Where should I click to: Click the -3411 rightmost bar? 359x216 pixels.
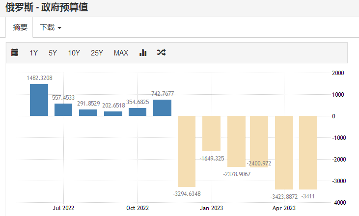tap(308, 153)
